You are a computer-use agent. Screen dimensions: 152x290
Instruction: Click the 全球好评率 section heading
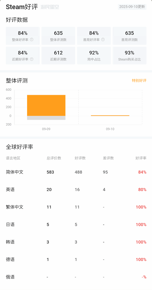coord(19,147)
